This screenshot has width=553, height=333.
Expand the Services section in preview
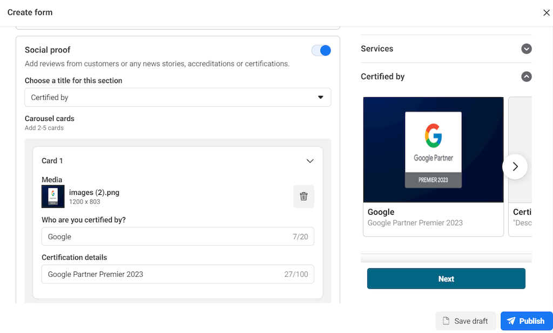526,49
